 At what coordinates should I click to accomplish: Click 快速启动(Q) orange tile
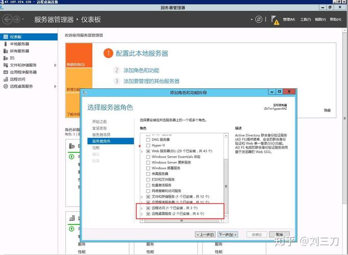[79, 55]
